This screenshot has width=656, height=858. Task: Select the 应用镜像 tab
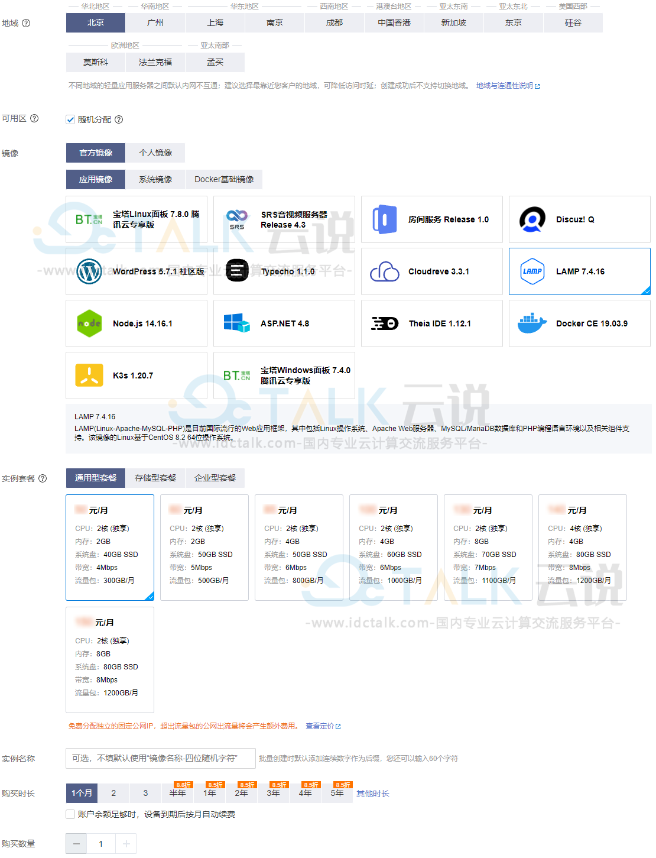[96, 179]
